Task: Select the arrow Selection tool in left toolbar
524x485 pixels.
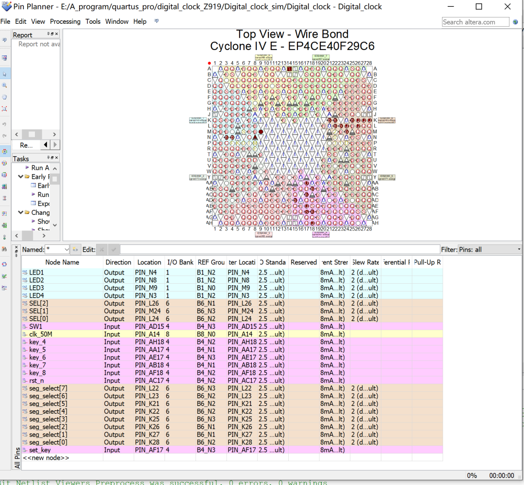Action: [x=4, y=74]
